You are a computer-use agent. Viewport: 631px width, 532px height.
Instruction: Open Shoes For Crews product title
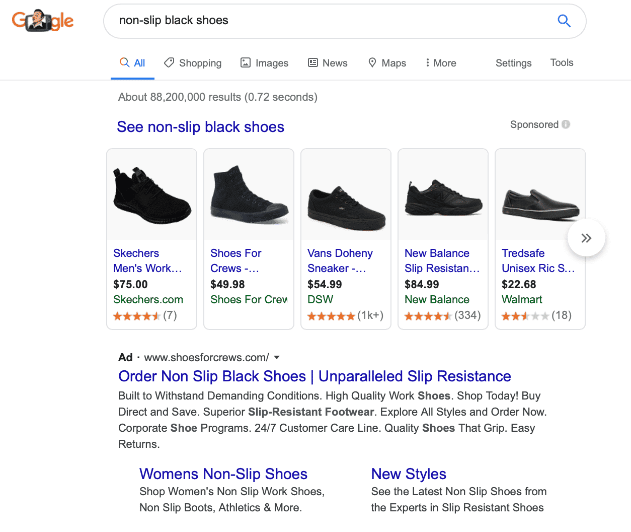click(x=236, y=260)
